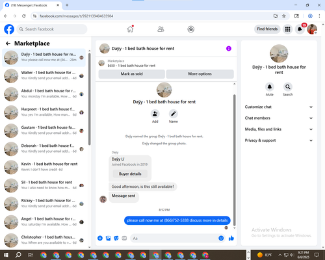The image size is (325, 260).
Task: Mute the conversation with the bell icon
Action: (270, 87)
